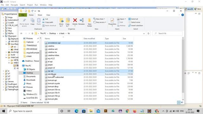Click the Rename icon

[x=82, y=20]
